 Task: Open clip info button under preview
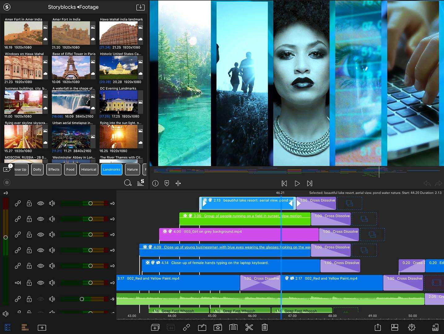click(x=155, y=183)
